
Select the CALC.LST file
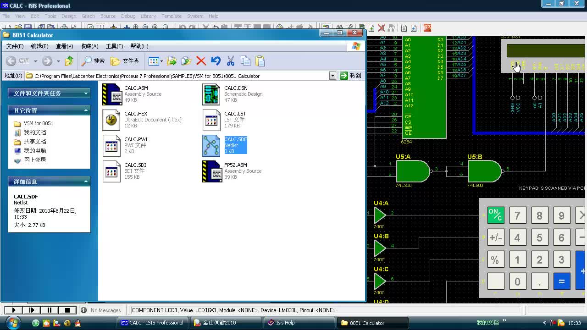[x=225, y=120]
